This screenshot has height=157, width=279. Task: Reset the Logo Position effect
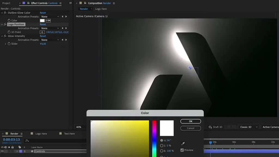(43, 24)
